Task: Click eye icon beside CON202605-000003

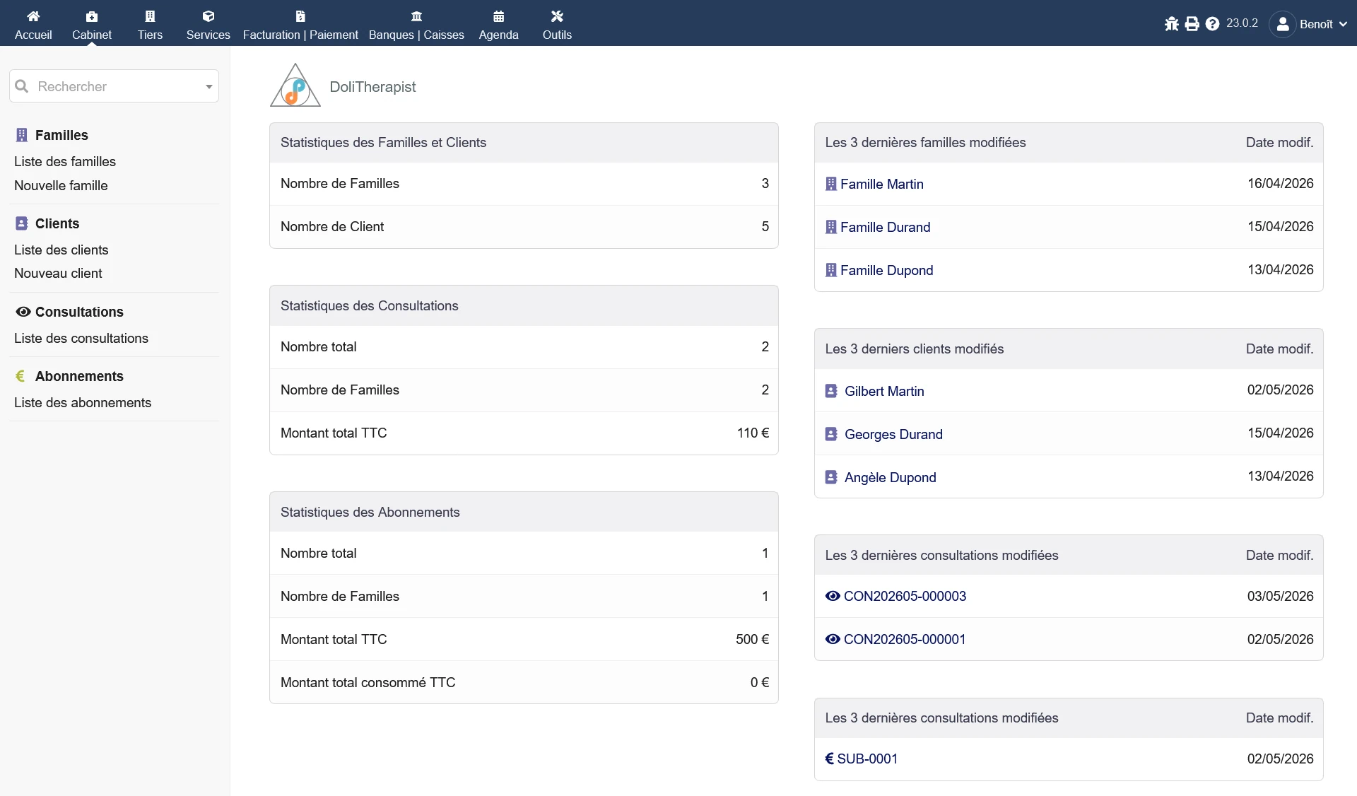Action: click(x=833, y=596)
